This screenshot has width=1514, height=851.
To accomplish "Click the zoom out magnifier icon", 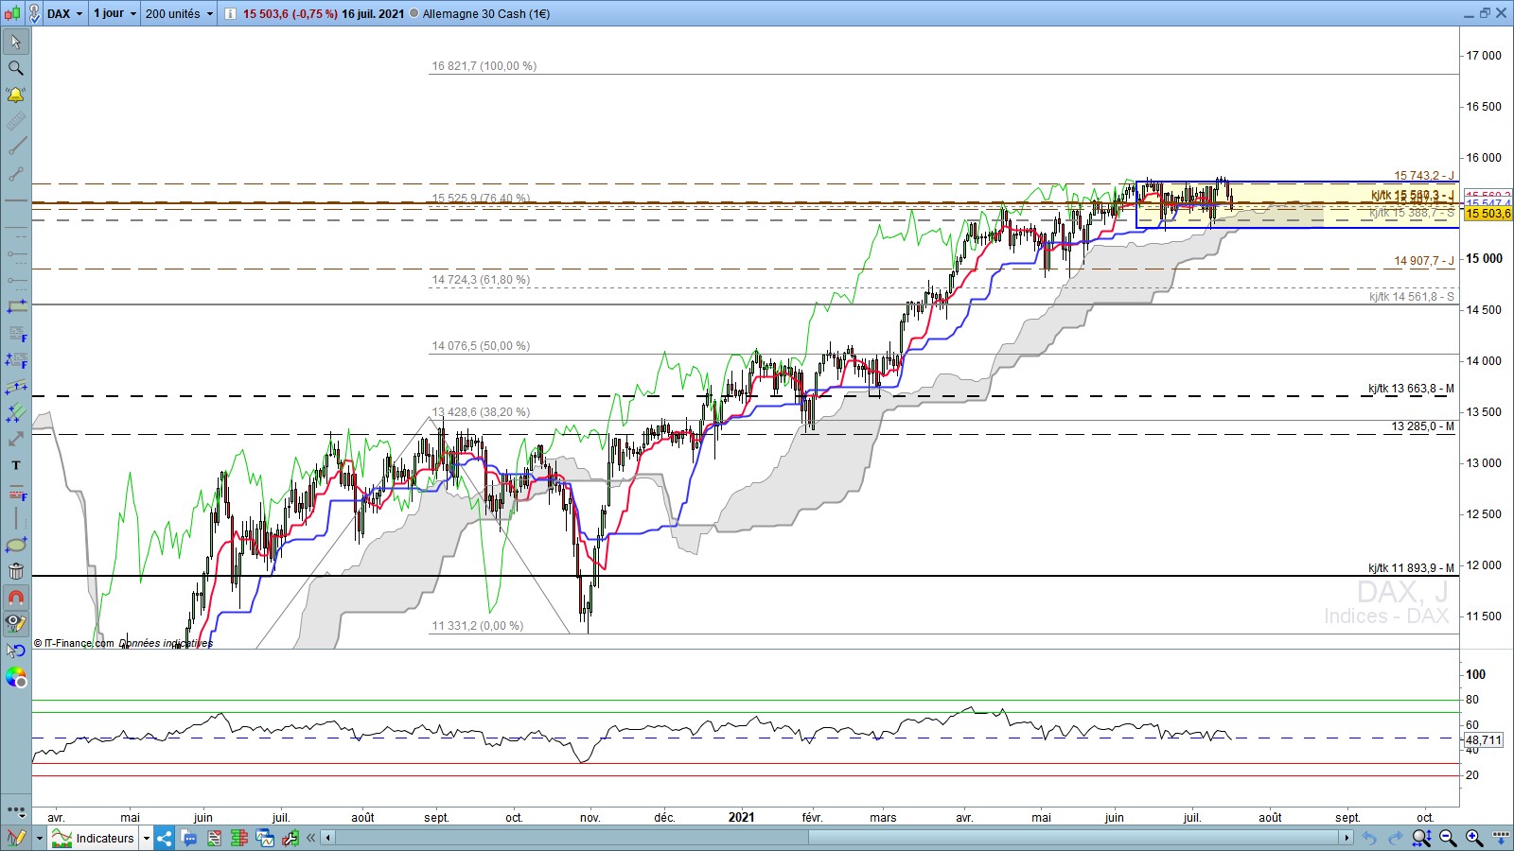I will click(1448, 838).
